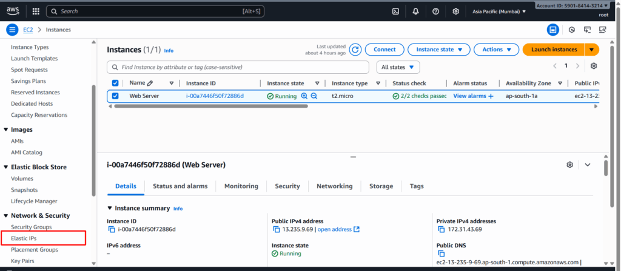Open instance table preferences gear
This screenshot has width=621, height=271.
[594, 66]
